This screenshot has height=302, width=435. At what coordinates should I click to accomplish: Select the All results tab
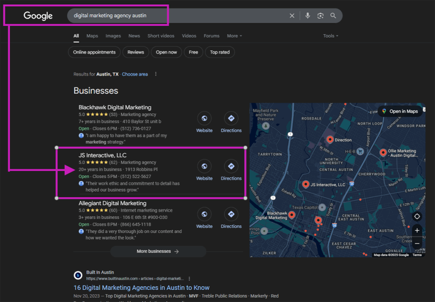click(76, 36)
